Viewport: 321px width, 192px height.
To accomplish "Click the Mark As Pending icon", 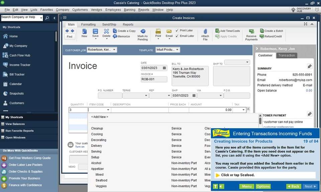I will (x=143, y=32).
